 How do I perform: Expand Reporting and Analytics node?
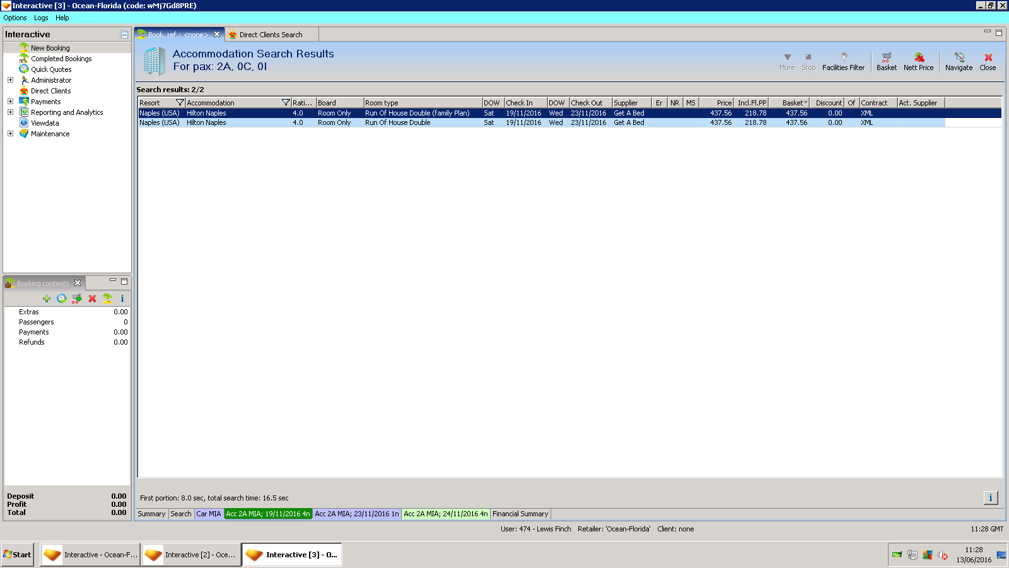tap(10, 112)
